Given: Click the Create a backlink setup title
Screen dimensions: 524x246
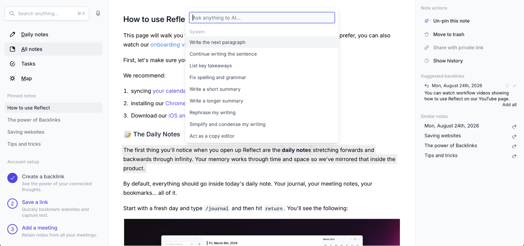Looking at the screenshot, I should click(x=43, y=177).
